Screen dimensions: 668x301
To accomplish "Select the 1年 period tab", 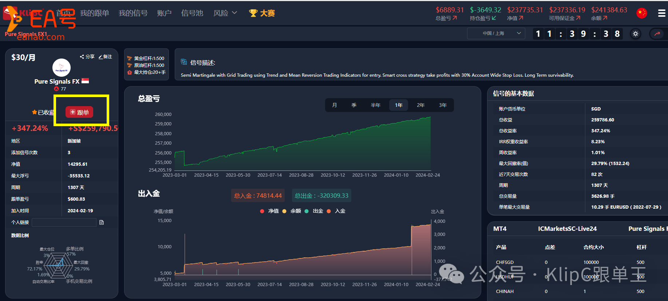I will click(x=399, y=105).
